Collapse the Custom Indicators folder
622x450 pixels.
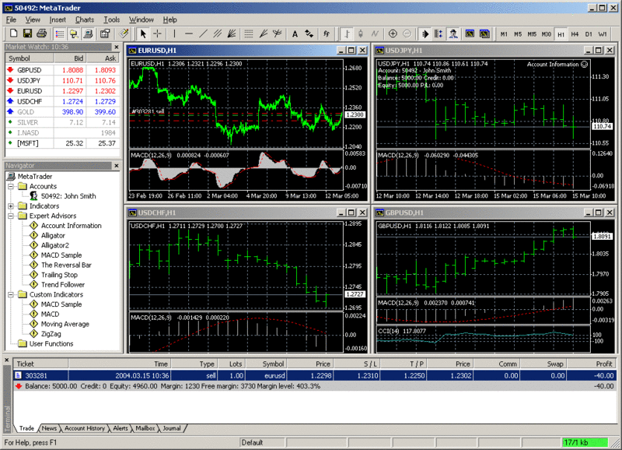point(11,294)
